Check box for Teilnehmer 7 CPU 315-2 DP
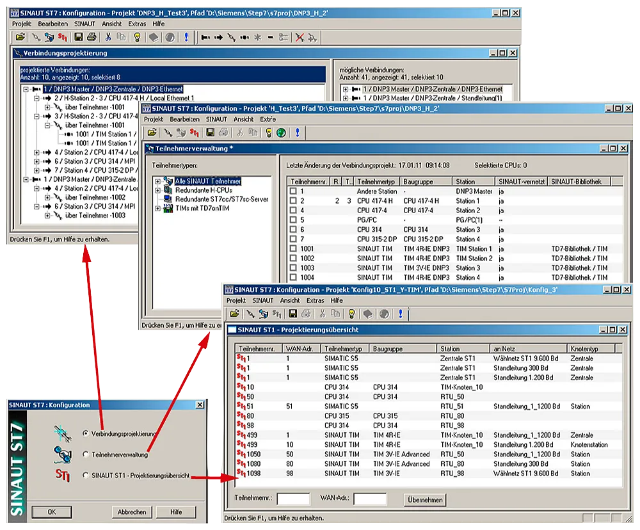640x530 pixels. [x=293, y=239]
